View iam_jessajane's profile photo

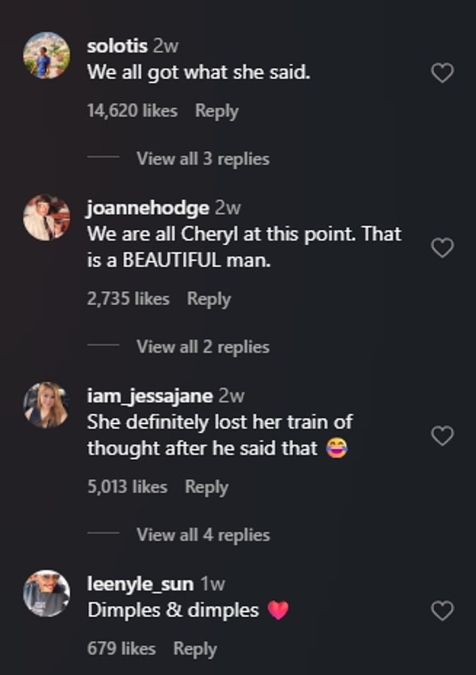47,405
